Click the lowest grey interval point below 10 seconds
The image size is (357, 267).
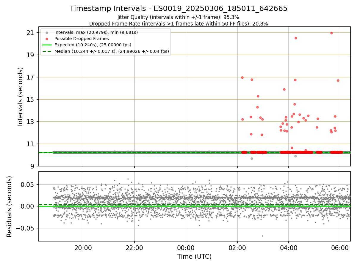tap(252, 158)
